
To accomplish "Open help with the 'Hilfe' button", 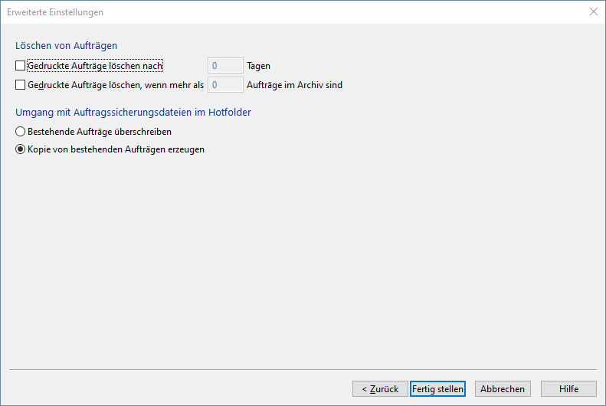I will click(568, 389).
